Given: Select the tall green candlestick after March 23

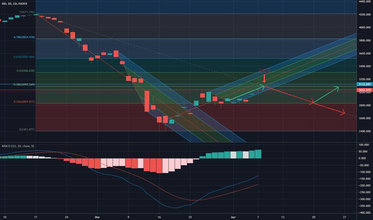Looking at the screenshot, I should pos(209,97).
